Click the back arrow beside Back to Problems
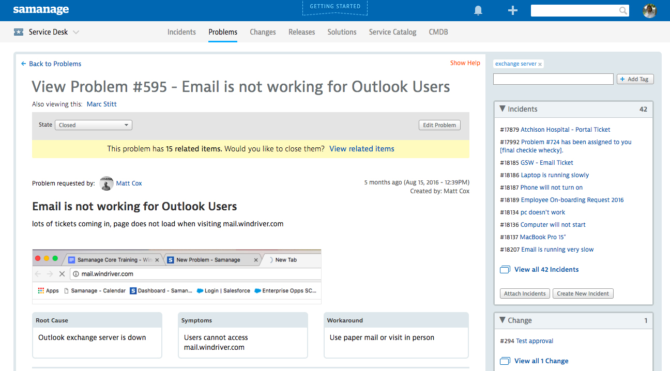This screenshot has width=670, height=371. point(24,64)
